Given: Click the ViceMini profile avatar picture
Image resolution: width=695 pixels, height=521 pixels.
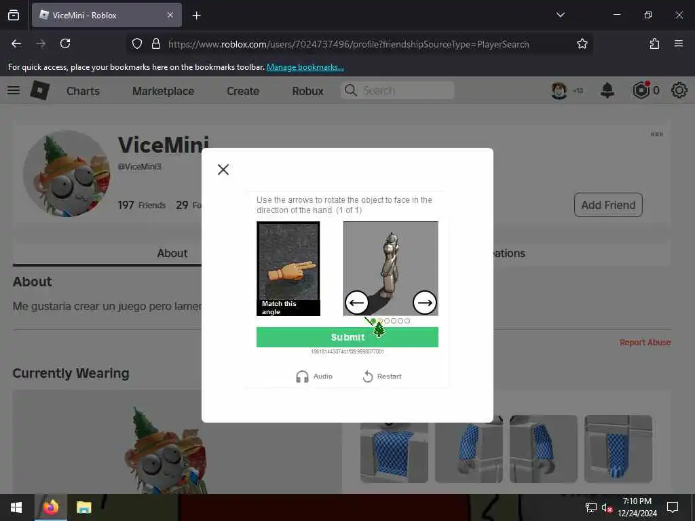Looking at the screenshot, I should [67, 174].
